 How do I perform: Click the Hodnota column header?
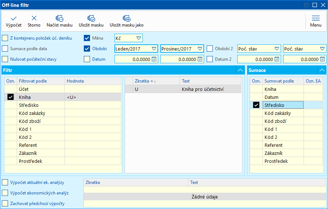tap(93, 81)
